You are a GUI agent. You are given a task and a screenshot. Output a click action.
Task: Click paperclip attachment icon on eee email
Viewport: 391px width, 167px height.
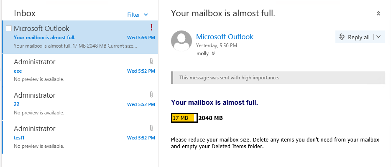click(x=151, y=61)
